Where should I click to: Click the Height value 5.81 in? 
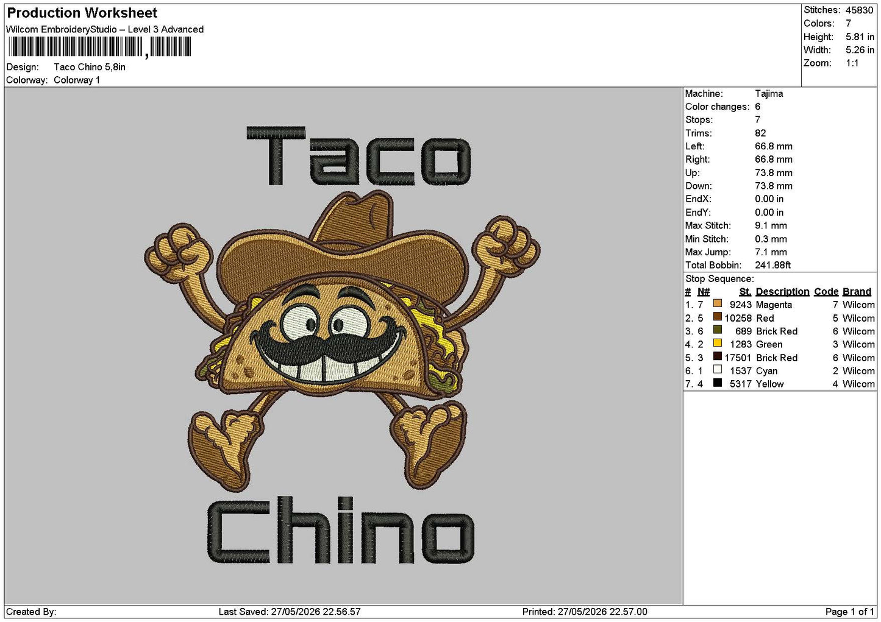point(860,37)
